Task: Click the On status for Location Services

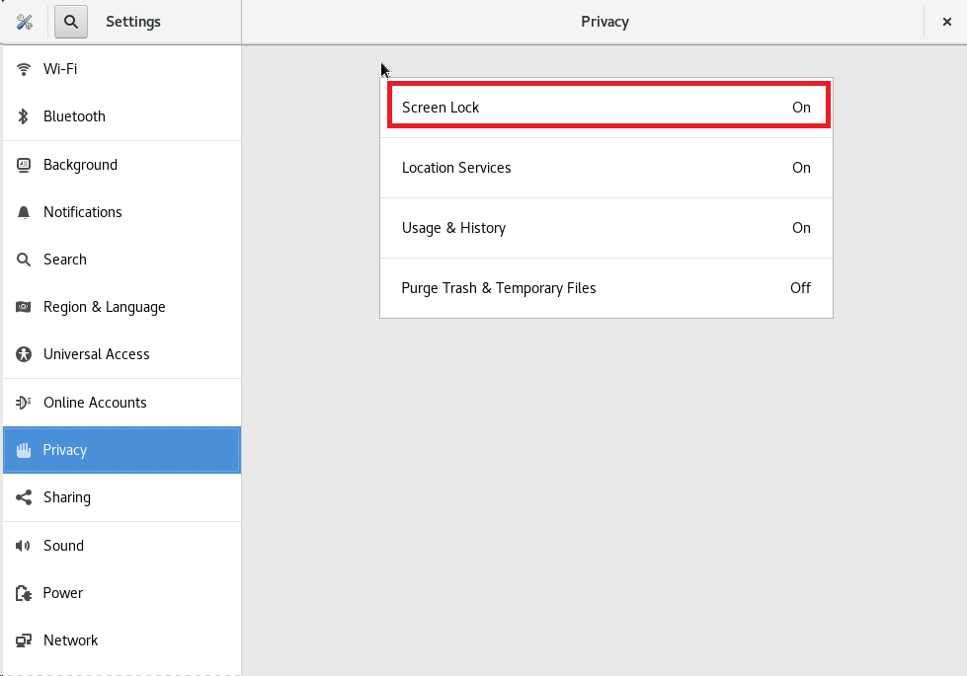Action: tap(801, 168)
